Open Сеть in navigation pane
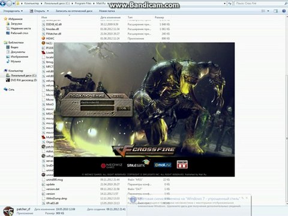The width and height of the screenshot is (288, 216). (11, 89)
